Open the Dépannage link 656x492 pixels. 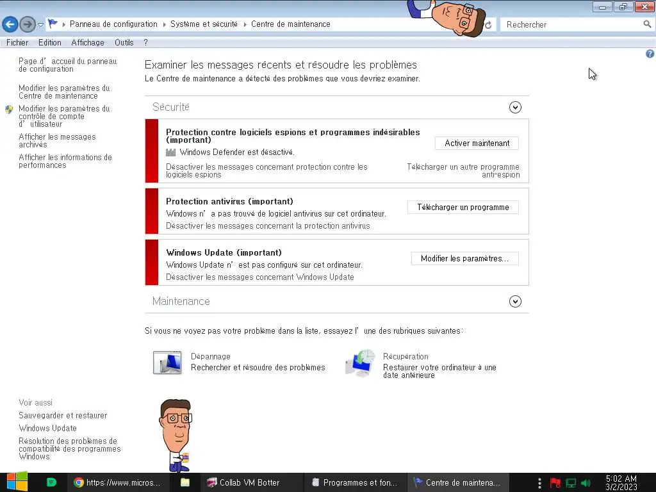(x=210, y=356)
